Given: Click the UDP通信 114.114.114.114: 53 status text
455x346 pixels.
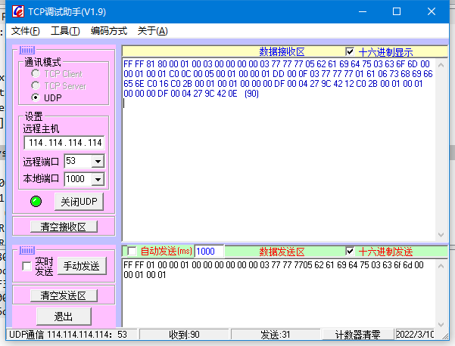Looking at the screenshot, I should pos(68,335).
